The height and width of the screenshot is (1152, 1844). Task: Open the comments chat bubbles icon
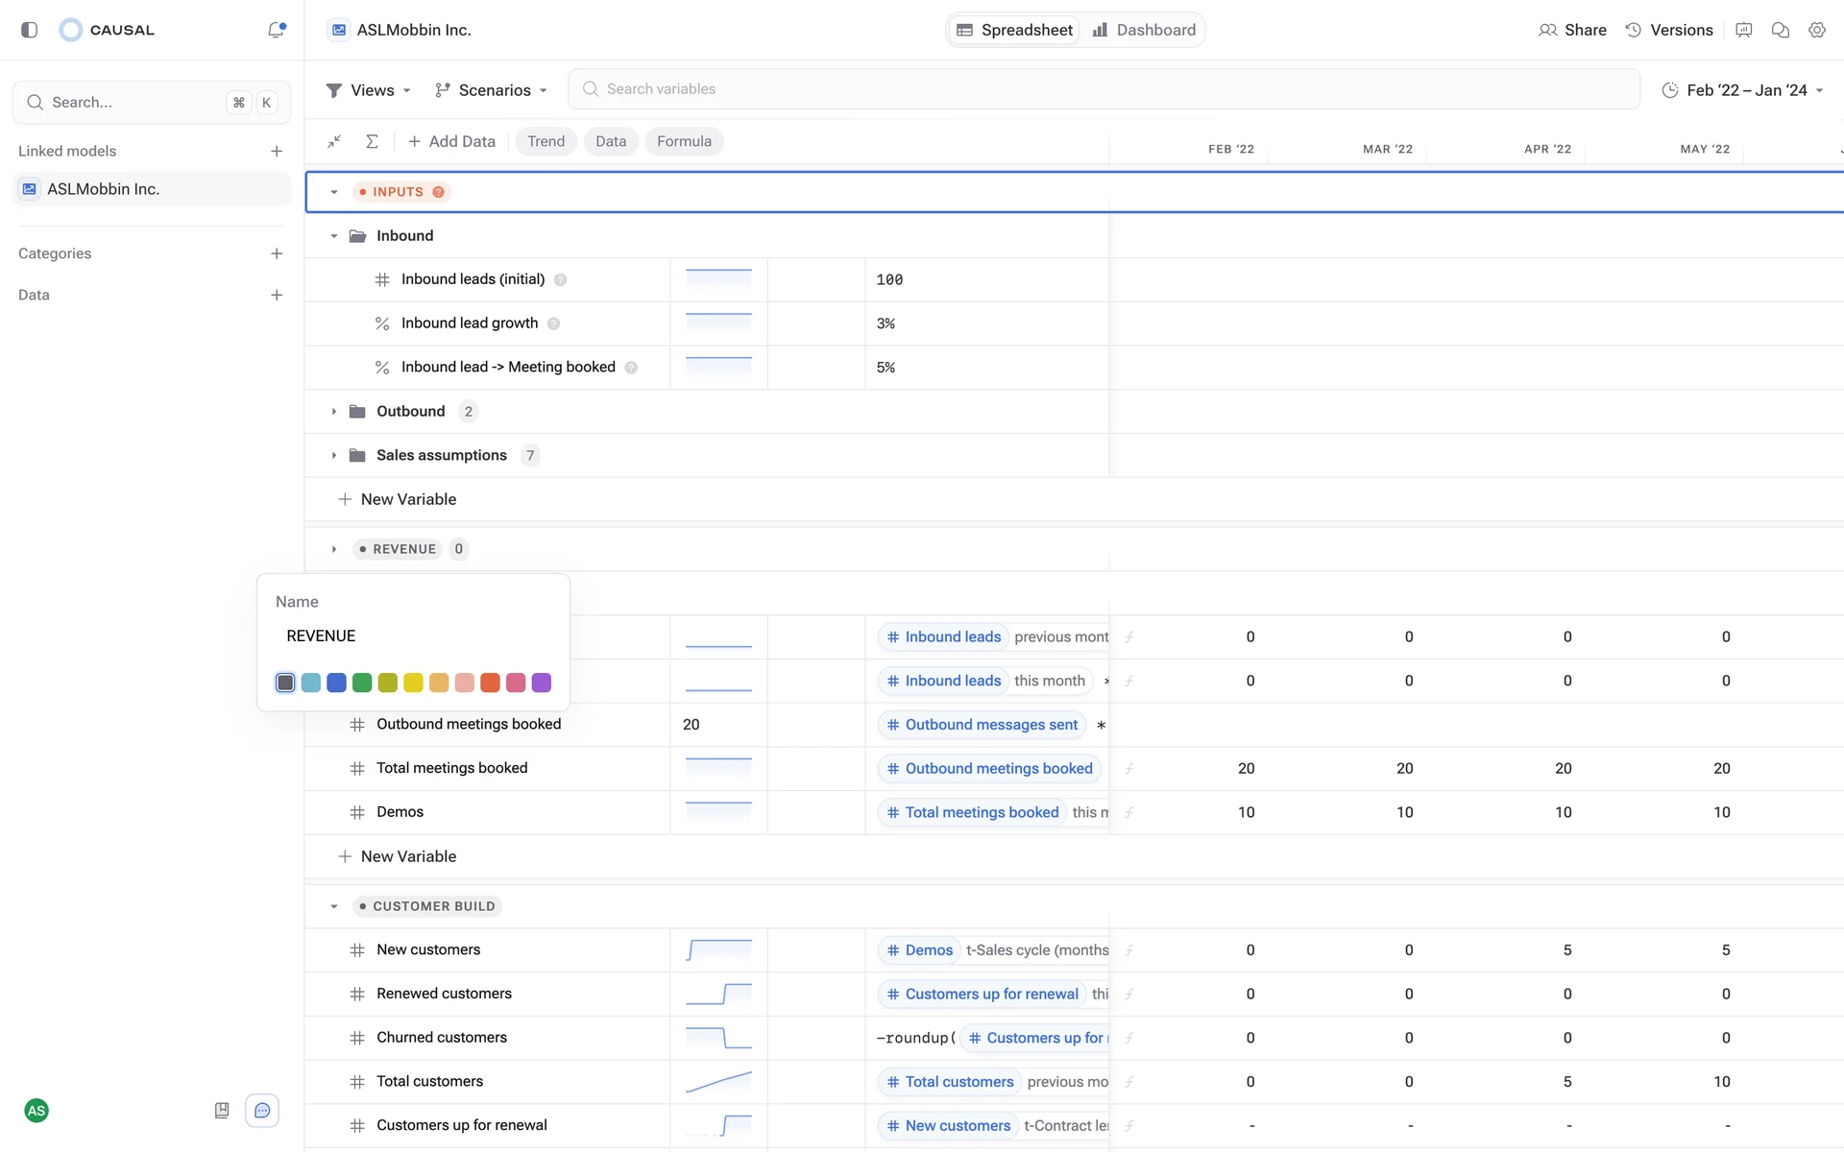coord(1780,30)
